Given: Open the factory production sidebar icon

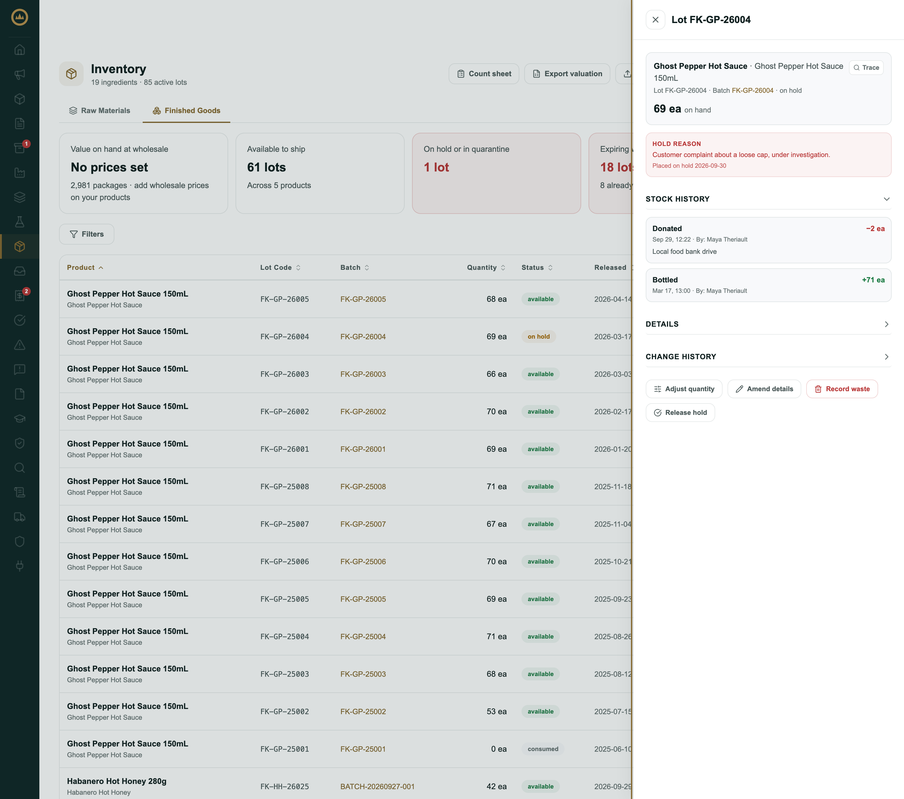Looking at the screenshot, I should point(19,172).
